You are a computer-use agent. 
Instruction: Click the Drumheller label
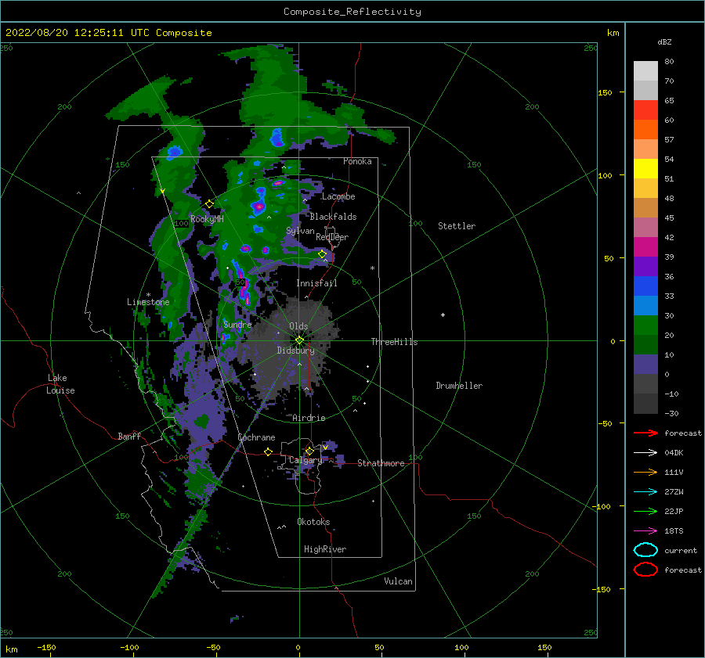459,386
